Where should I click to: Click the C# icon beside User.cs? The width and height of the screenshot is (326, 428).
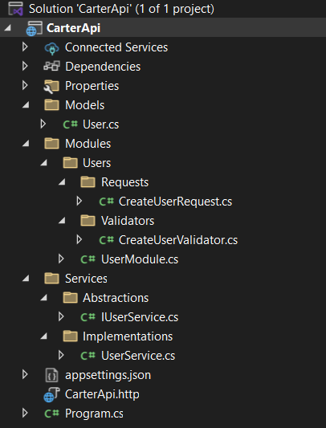[70, 124]
